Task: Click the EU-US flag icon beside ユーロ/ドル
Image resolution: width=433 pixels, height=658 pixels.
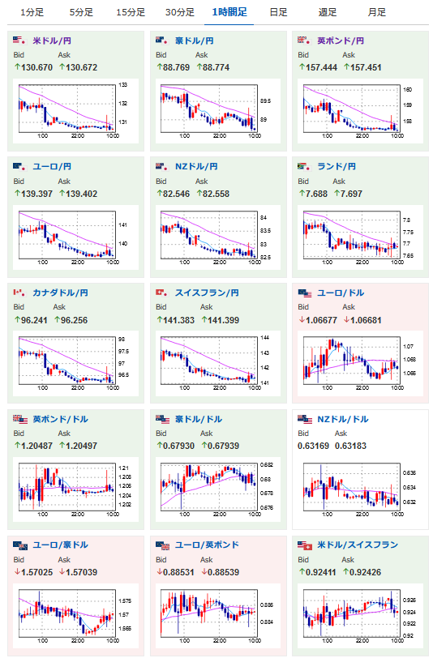Action: tap(304, 293)
